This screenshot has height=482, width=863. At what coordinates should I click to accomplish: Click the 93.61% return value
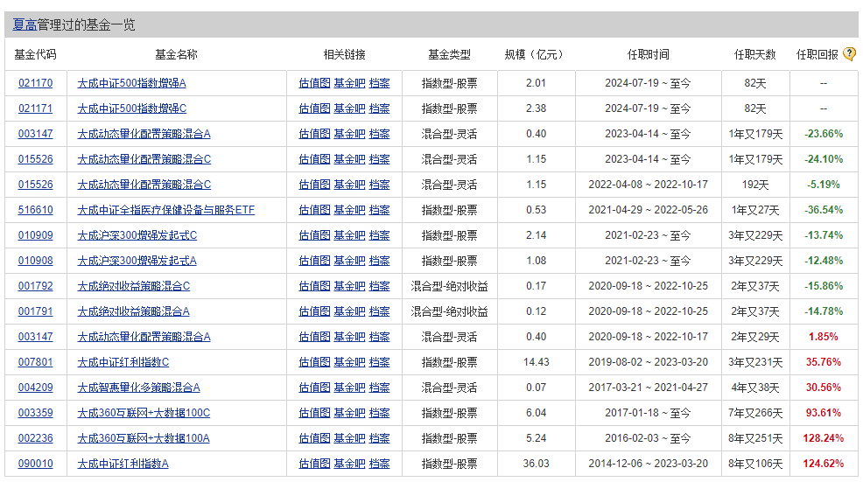click(824, 413)
